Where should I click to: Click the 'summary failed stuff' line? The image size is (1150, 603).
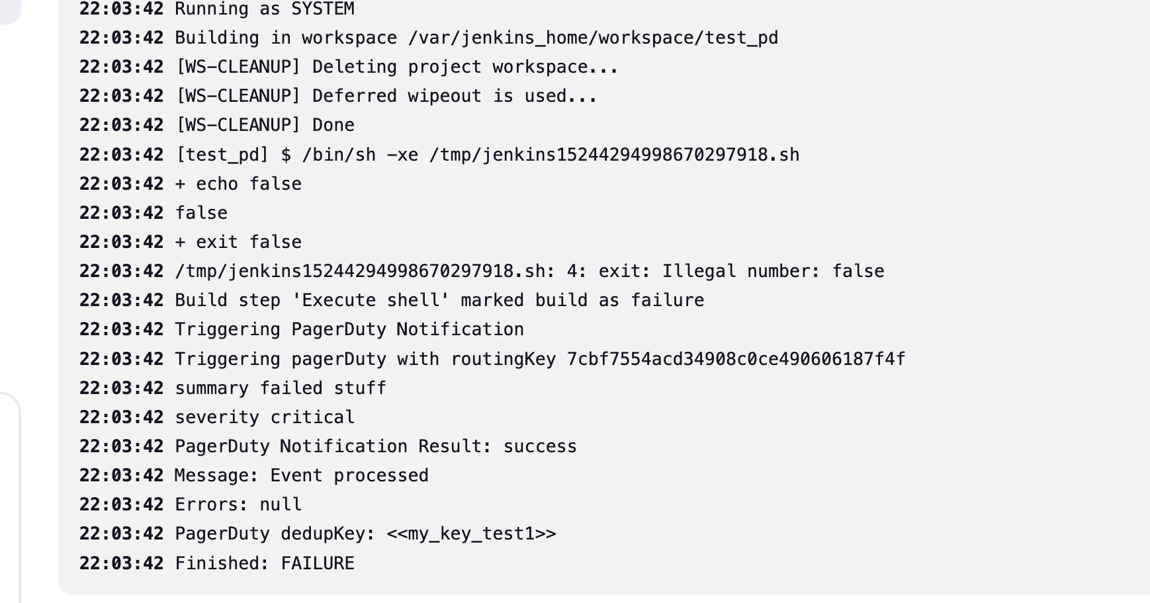(281, 388)
